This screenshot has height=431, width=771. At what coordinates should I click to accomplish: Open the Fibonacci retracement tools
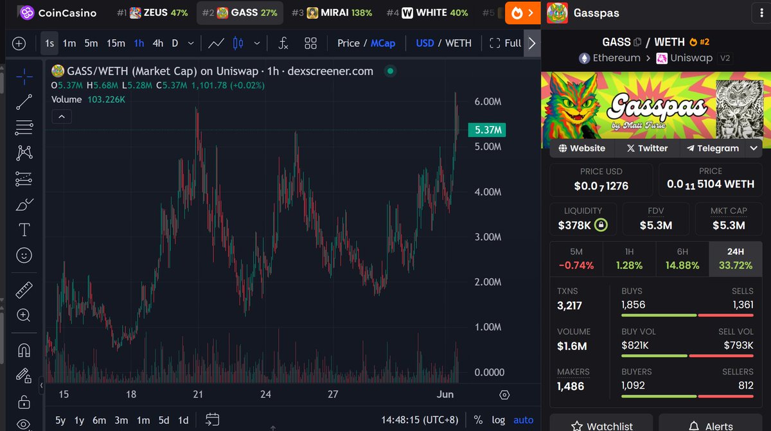[x=24, y=127]
